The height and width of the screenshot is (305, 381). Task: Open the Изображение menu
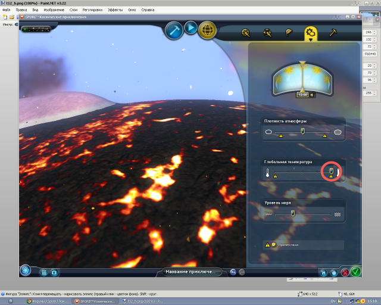tap(54, 10)
